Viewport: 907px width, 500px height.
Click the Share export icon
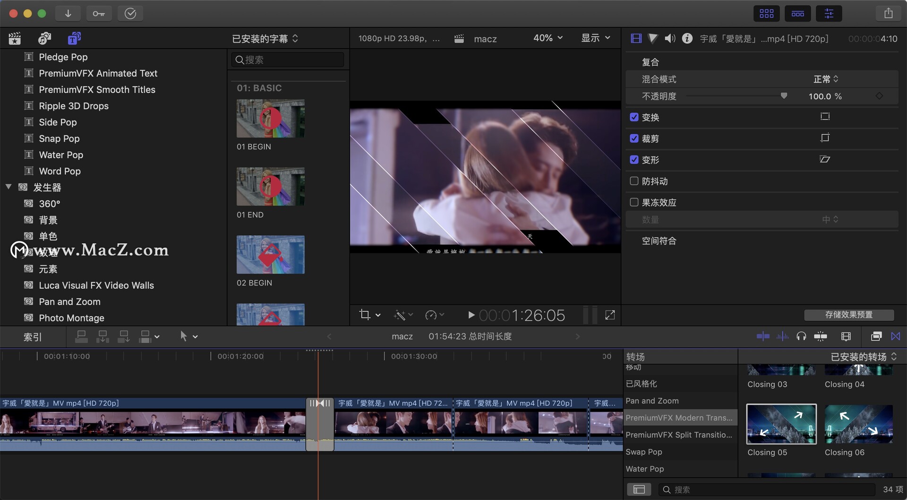pos(889,14)
